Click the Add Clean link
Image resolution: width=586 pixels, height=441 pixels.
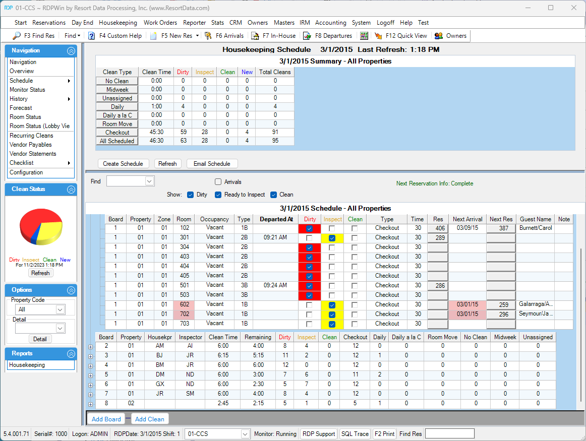[149, 419]
